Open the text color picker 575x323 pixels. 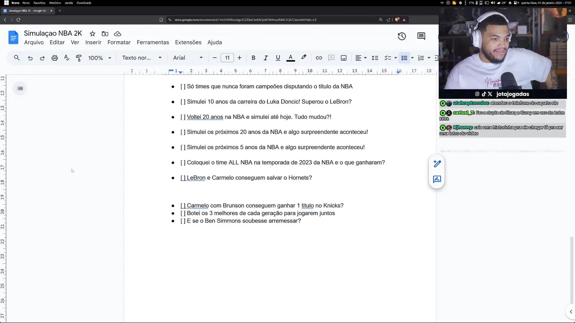291,58
